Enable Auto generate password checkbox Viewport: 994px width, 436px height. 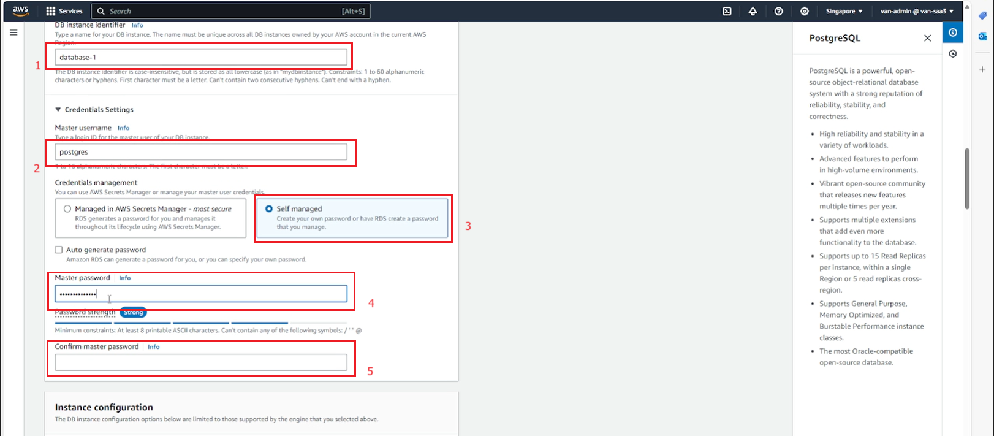pos(59,250)
